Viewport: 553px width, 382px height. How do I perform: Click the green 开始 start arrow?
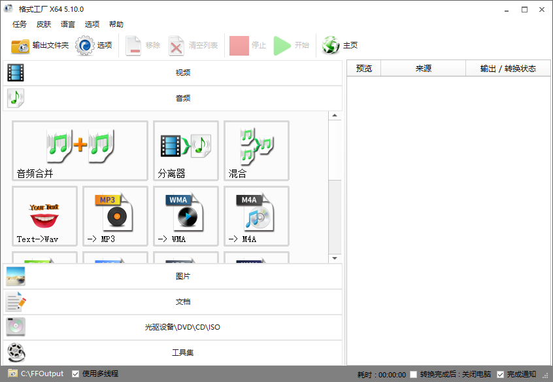click(x=282, y=46)
